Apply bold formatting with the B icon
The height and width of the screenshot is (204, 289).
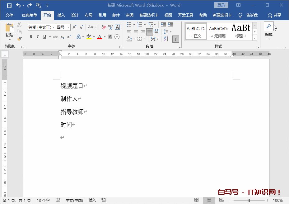pos(31,37)
